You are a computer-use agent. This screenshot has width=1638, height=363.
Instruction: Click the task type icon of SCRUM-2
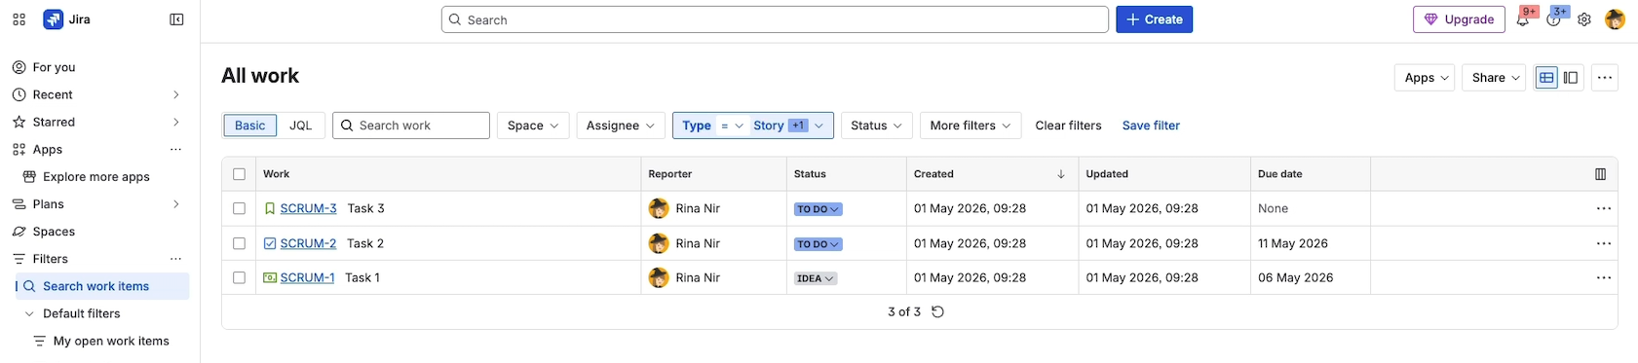click(270, 243)
